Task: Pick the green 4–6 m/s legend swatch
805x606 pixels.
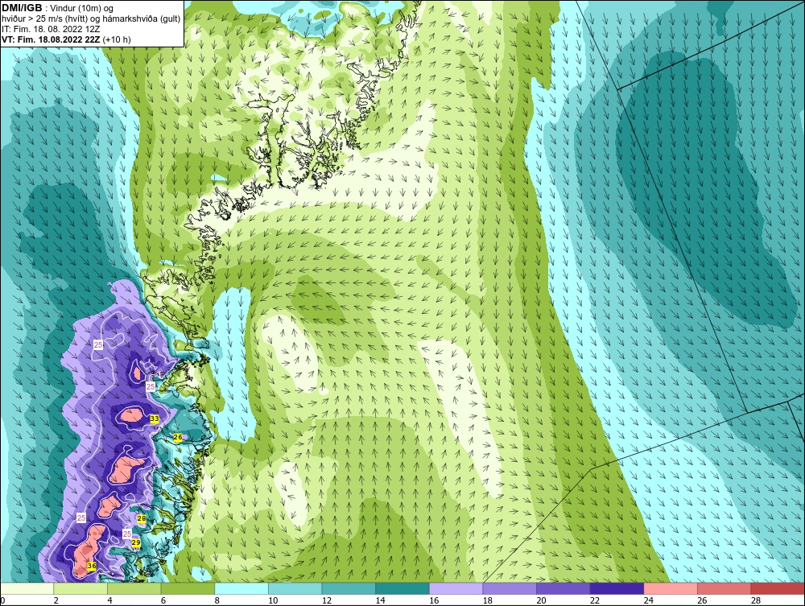Action: (134, 588)
